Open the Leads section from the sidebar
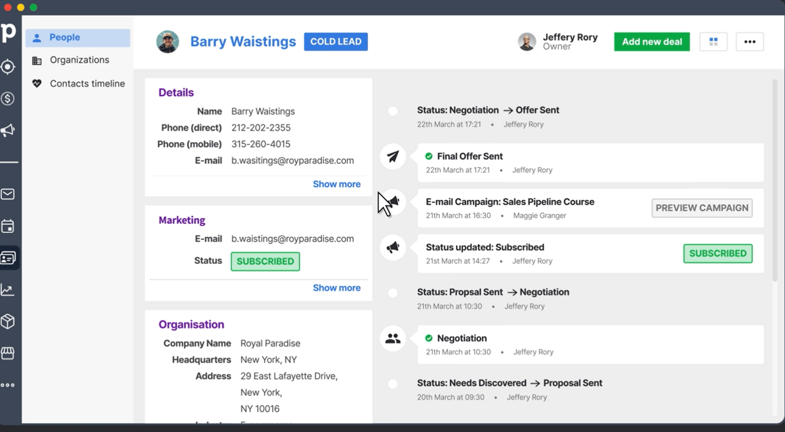Viewport: 785px width, 432px height. point(8,66)
